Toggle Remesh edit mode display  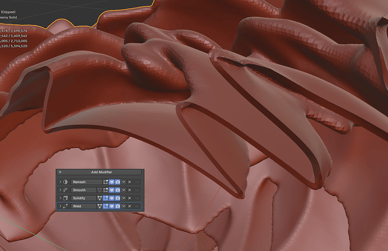click(105, 182)
